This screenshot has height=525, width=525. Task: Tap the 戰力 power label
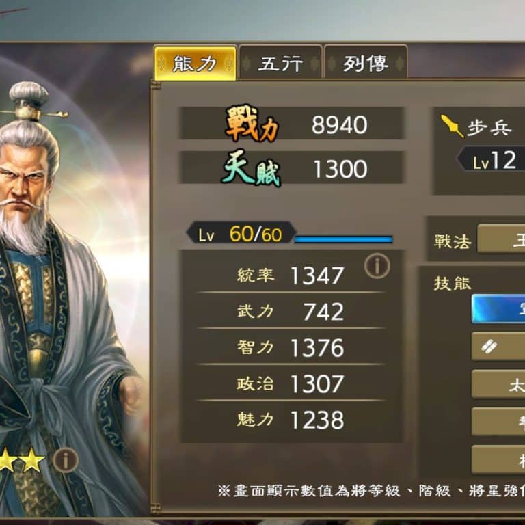[x=252, y=123]
